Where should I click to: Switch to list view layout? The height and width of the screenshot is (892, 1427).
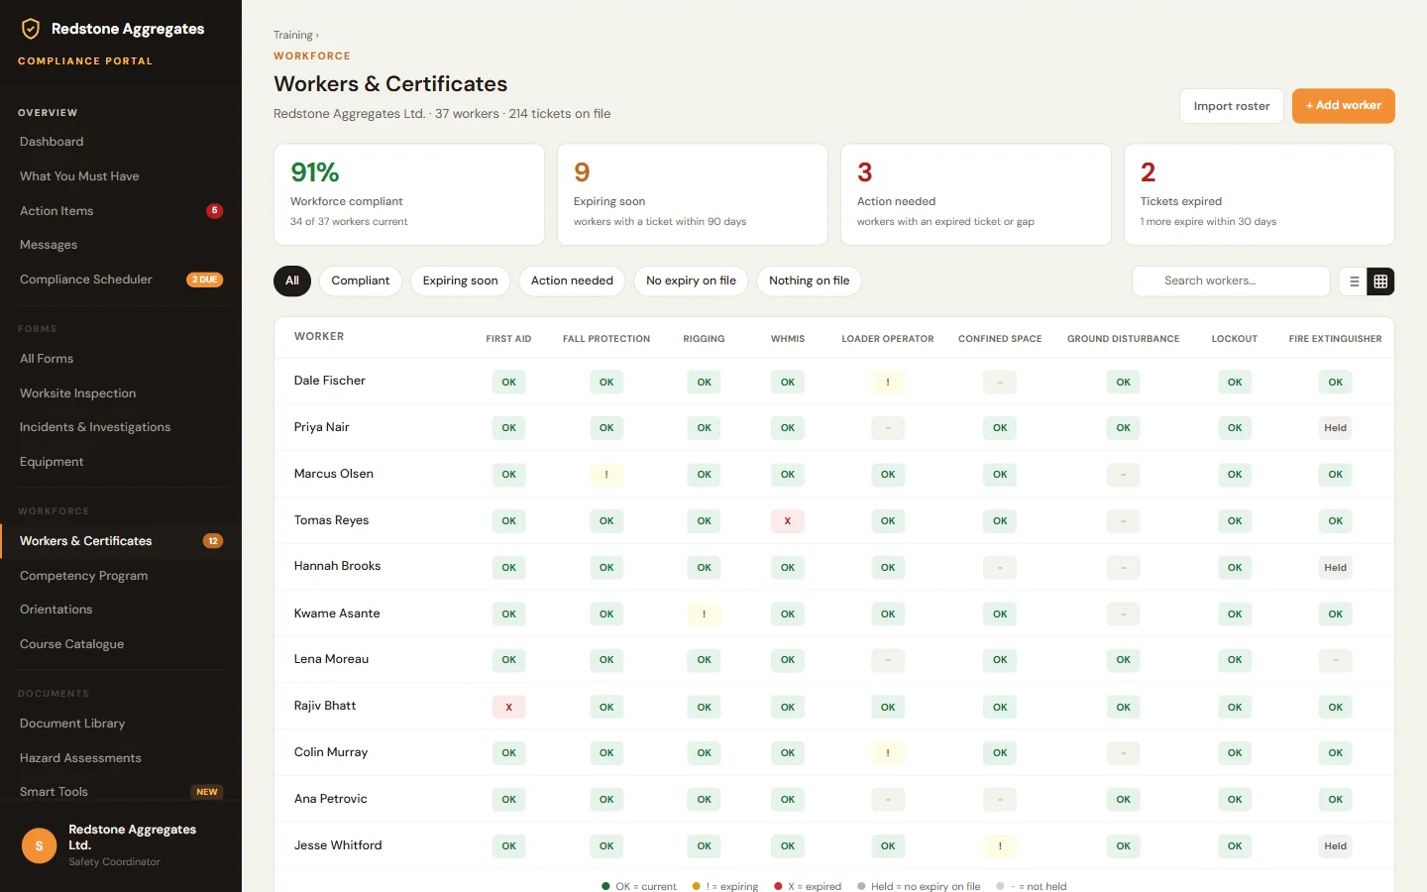(1354, 281)
